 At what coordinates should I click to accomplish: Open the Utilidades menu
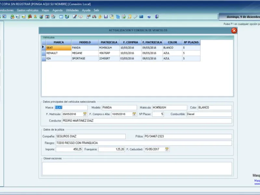pyautogui.click(x=72, y=10)
